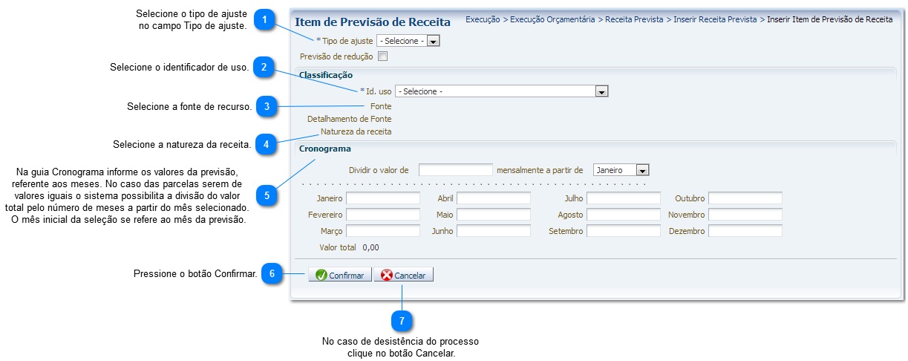Expand the Id. uso selection list
The height and width of the screenshot is (361, 908).
pos(502,91)
